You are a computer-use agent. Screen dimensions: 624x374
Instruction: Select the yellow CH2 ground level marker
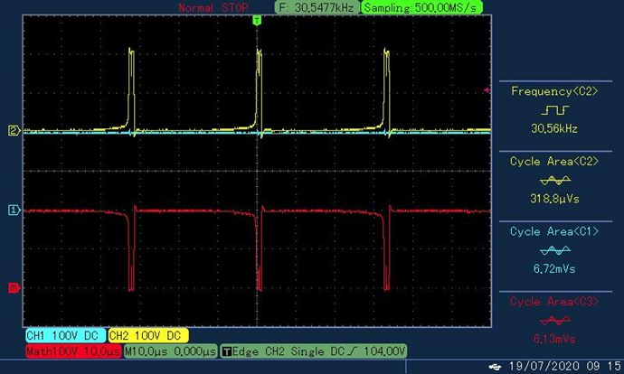click(x=14, y=130)
